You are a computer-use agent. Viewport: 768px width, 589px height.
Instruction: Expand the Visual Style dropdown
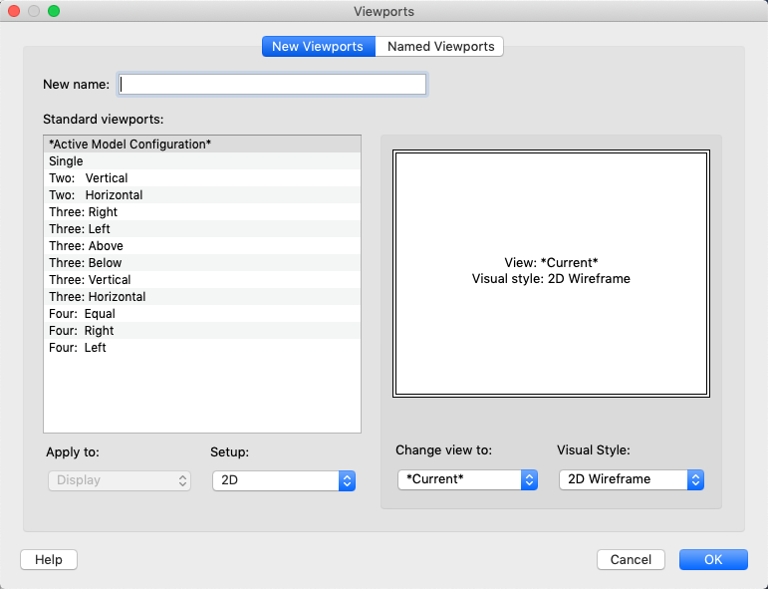pos(632,479)
